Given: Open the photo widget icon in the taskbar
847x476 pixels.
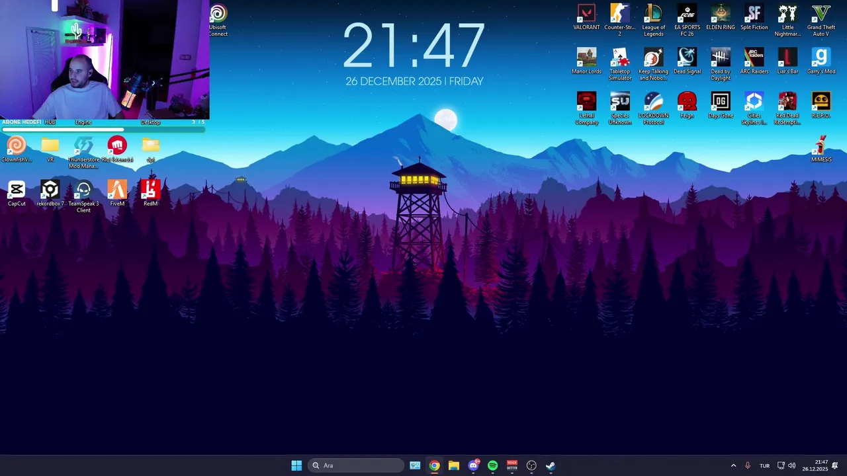Looking at the screenshot, I should click(415, 465).
